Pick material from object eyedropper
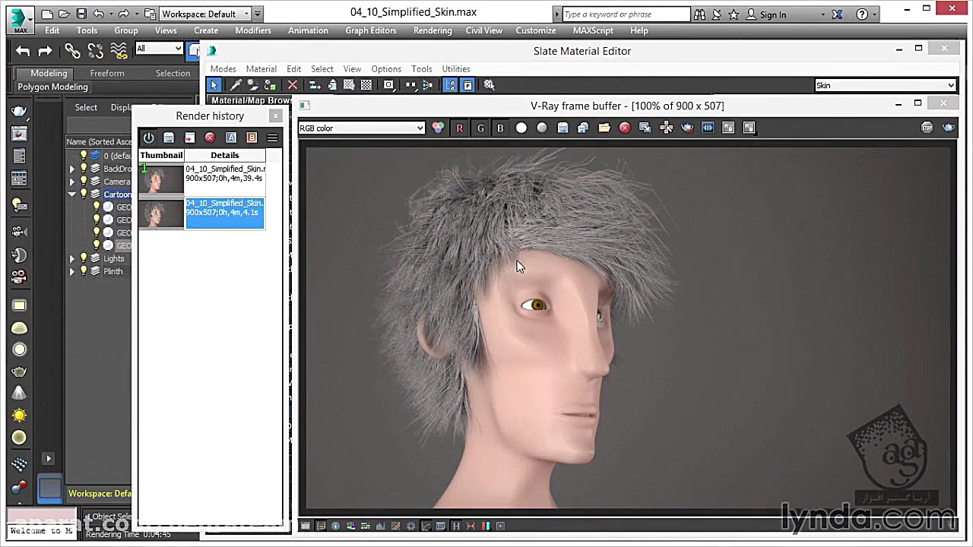 [236, 85]
